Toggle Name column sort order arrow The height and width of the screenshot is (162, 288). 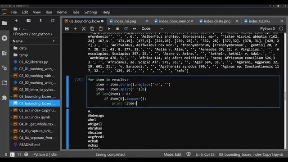pyautogui.click(x=54, y=41)
